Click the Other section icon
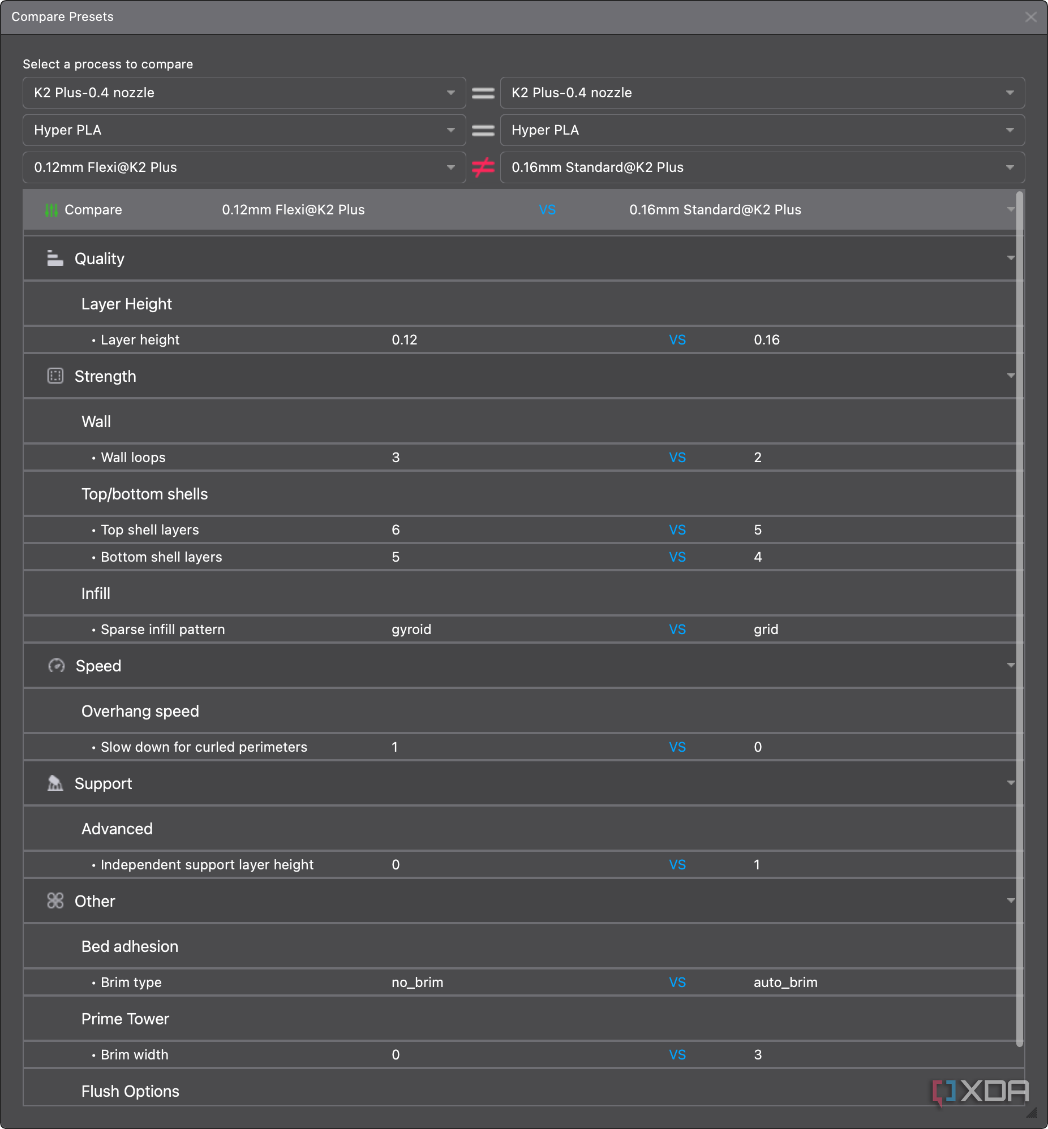 (x=55, y=900)
